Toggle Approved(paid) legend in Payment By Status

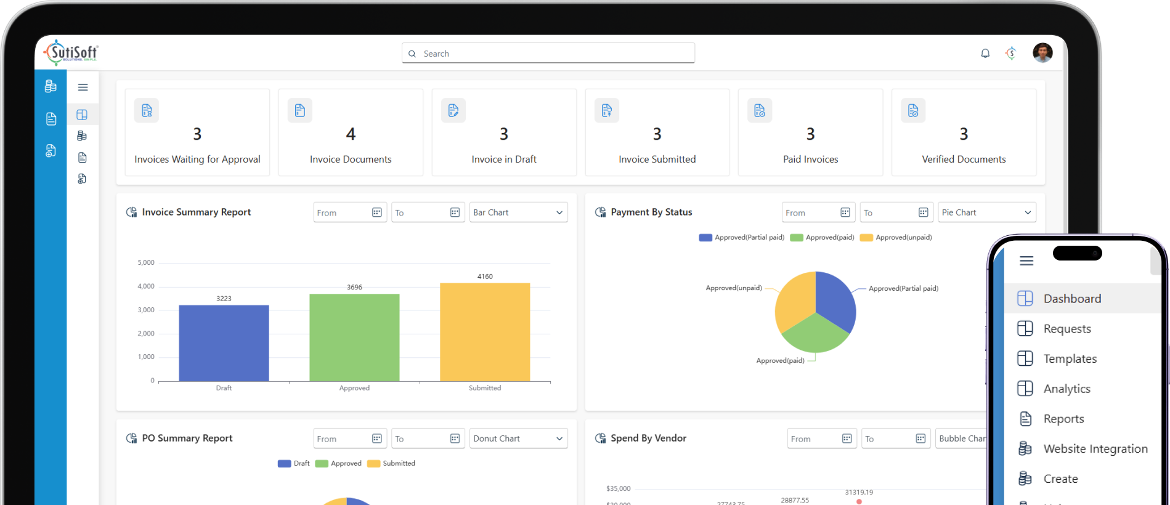click(x=823, y=238)
